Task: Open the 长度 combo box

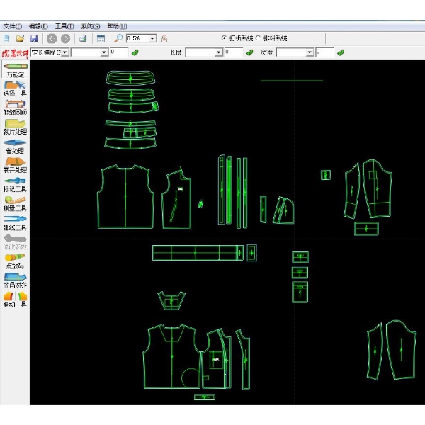Action: [204, 52]
